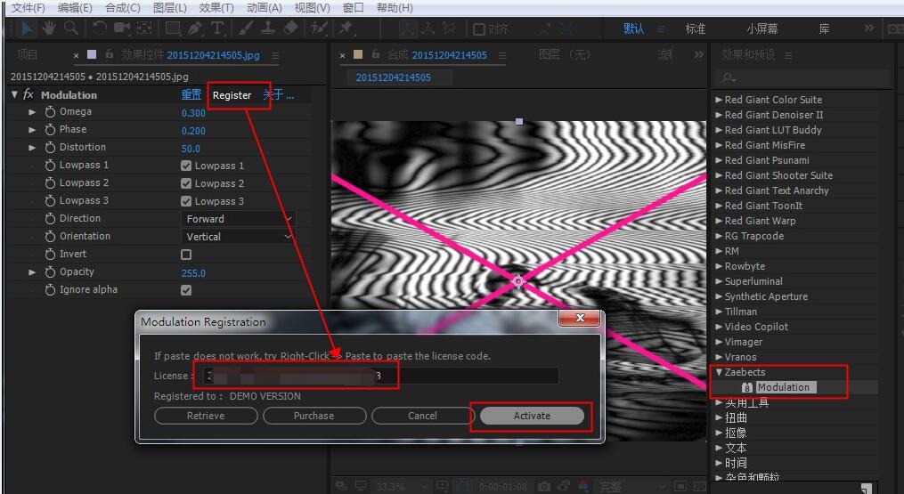Viewport: 904px width, 494px height.
Task: Choose the Pen tool in toolbar
Action: 194,29
